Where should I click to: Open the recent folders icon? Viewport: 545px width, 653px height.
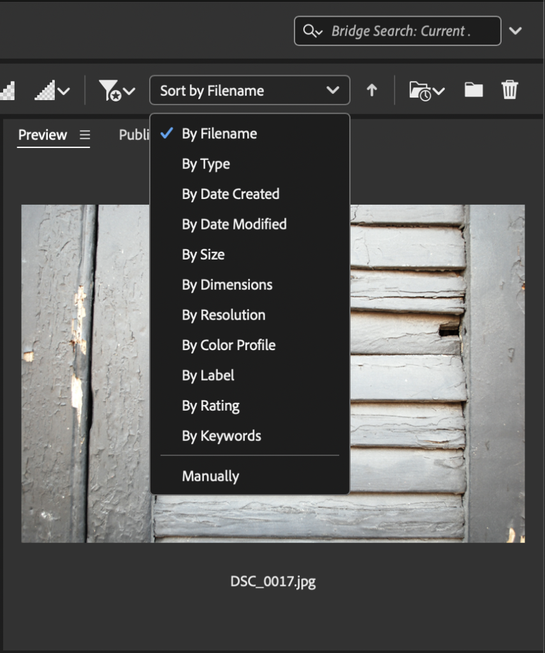point(426,91)
